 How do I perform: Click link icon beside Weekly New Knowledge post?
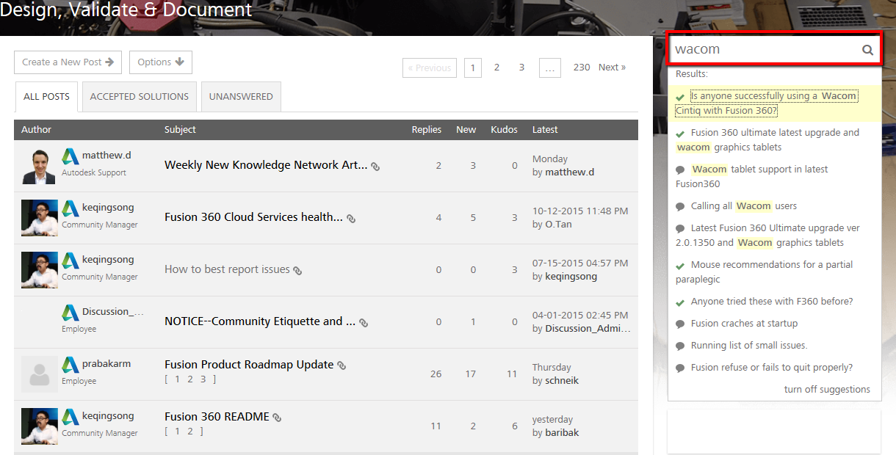click(375, 167)
